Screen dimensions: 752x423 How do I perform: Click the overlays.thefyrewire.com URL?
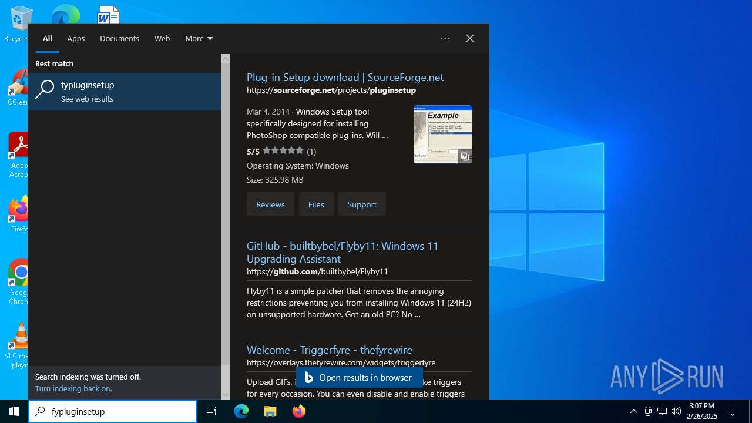341,363
